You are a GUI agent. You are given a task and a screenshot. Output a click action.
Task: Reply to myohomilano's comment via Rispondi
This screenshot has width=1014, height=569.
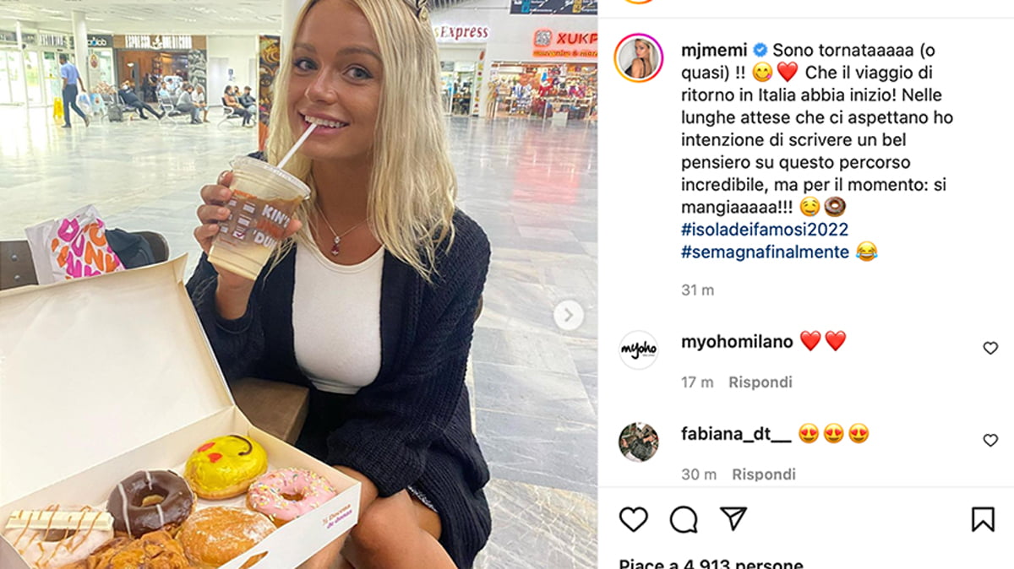(x=760, y=382)
